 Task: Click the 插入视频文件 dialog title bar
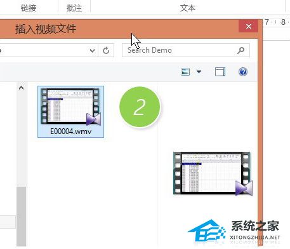point(119,29)
